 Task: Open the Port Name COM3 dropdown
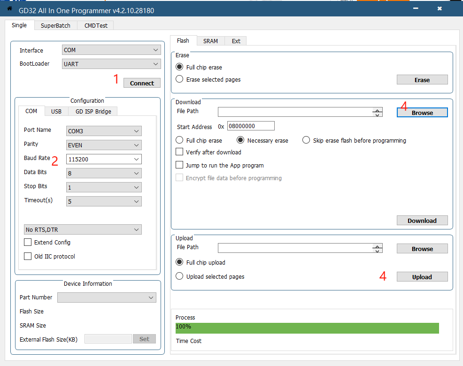pos(104,131)
